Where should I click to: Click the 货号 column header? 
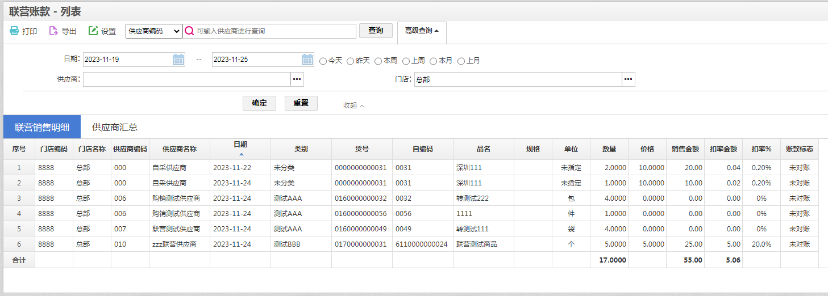[362, 149]
